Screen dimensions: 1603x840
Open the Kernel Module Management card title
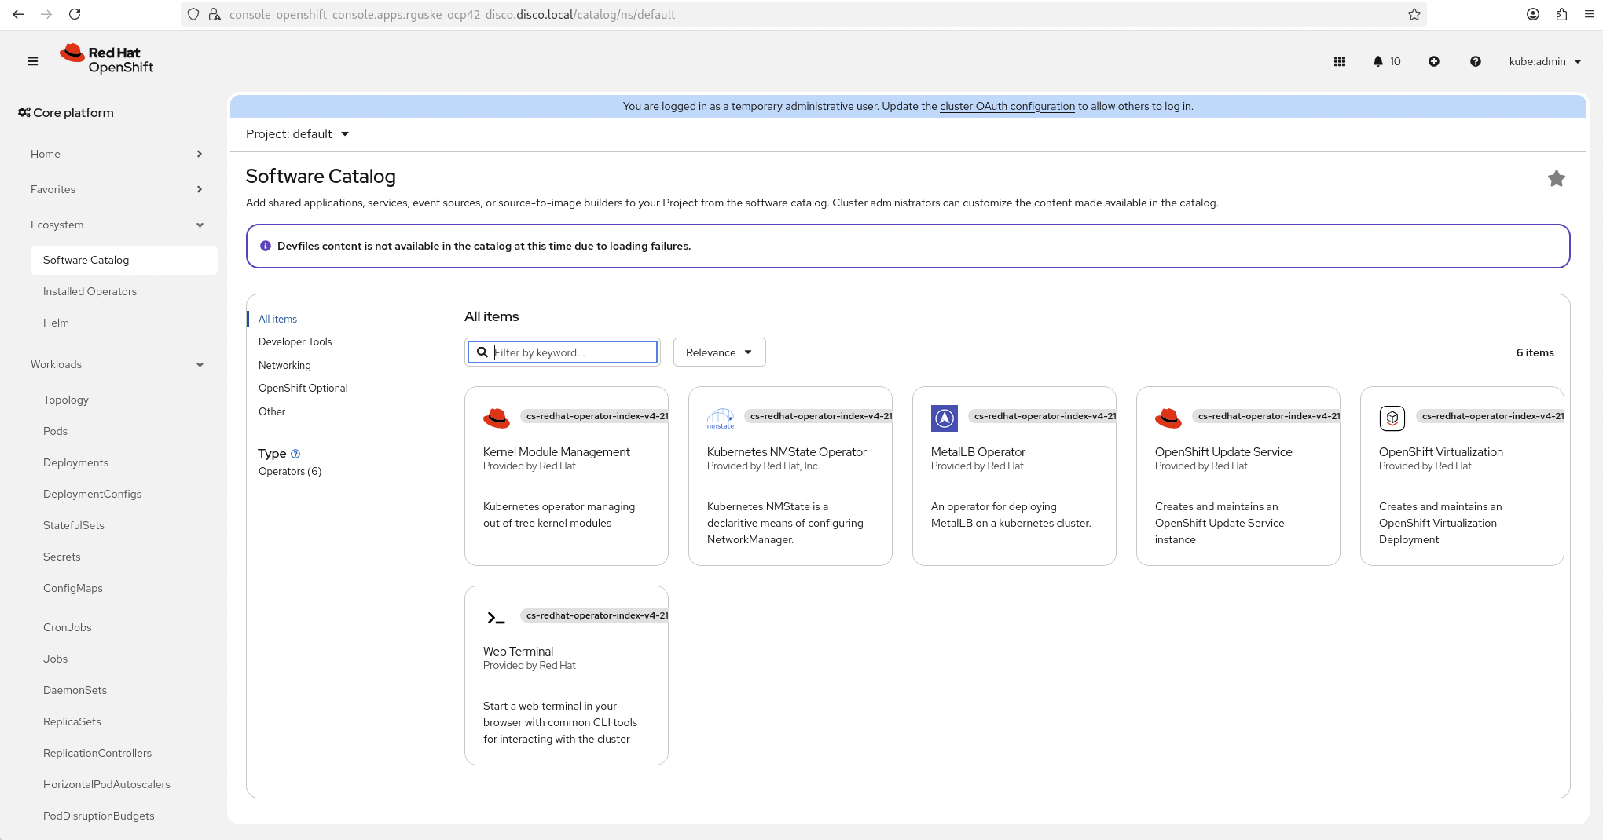point(556,452)
